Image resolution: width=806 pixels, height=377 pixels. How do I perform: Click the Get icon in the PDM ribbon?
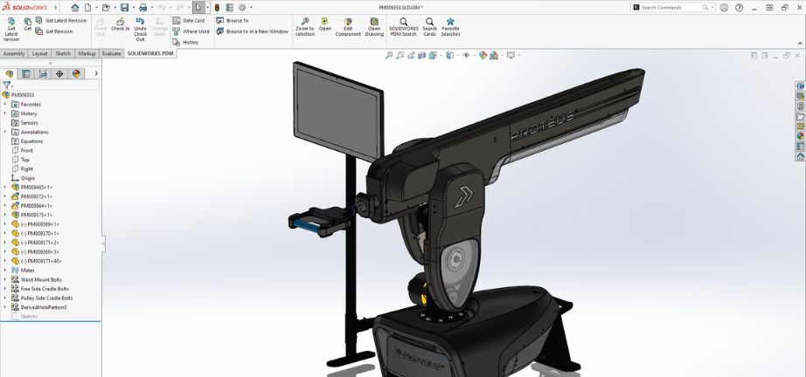28,24
